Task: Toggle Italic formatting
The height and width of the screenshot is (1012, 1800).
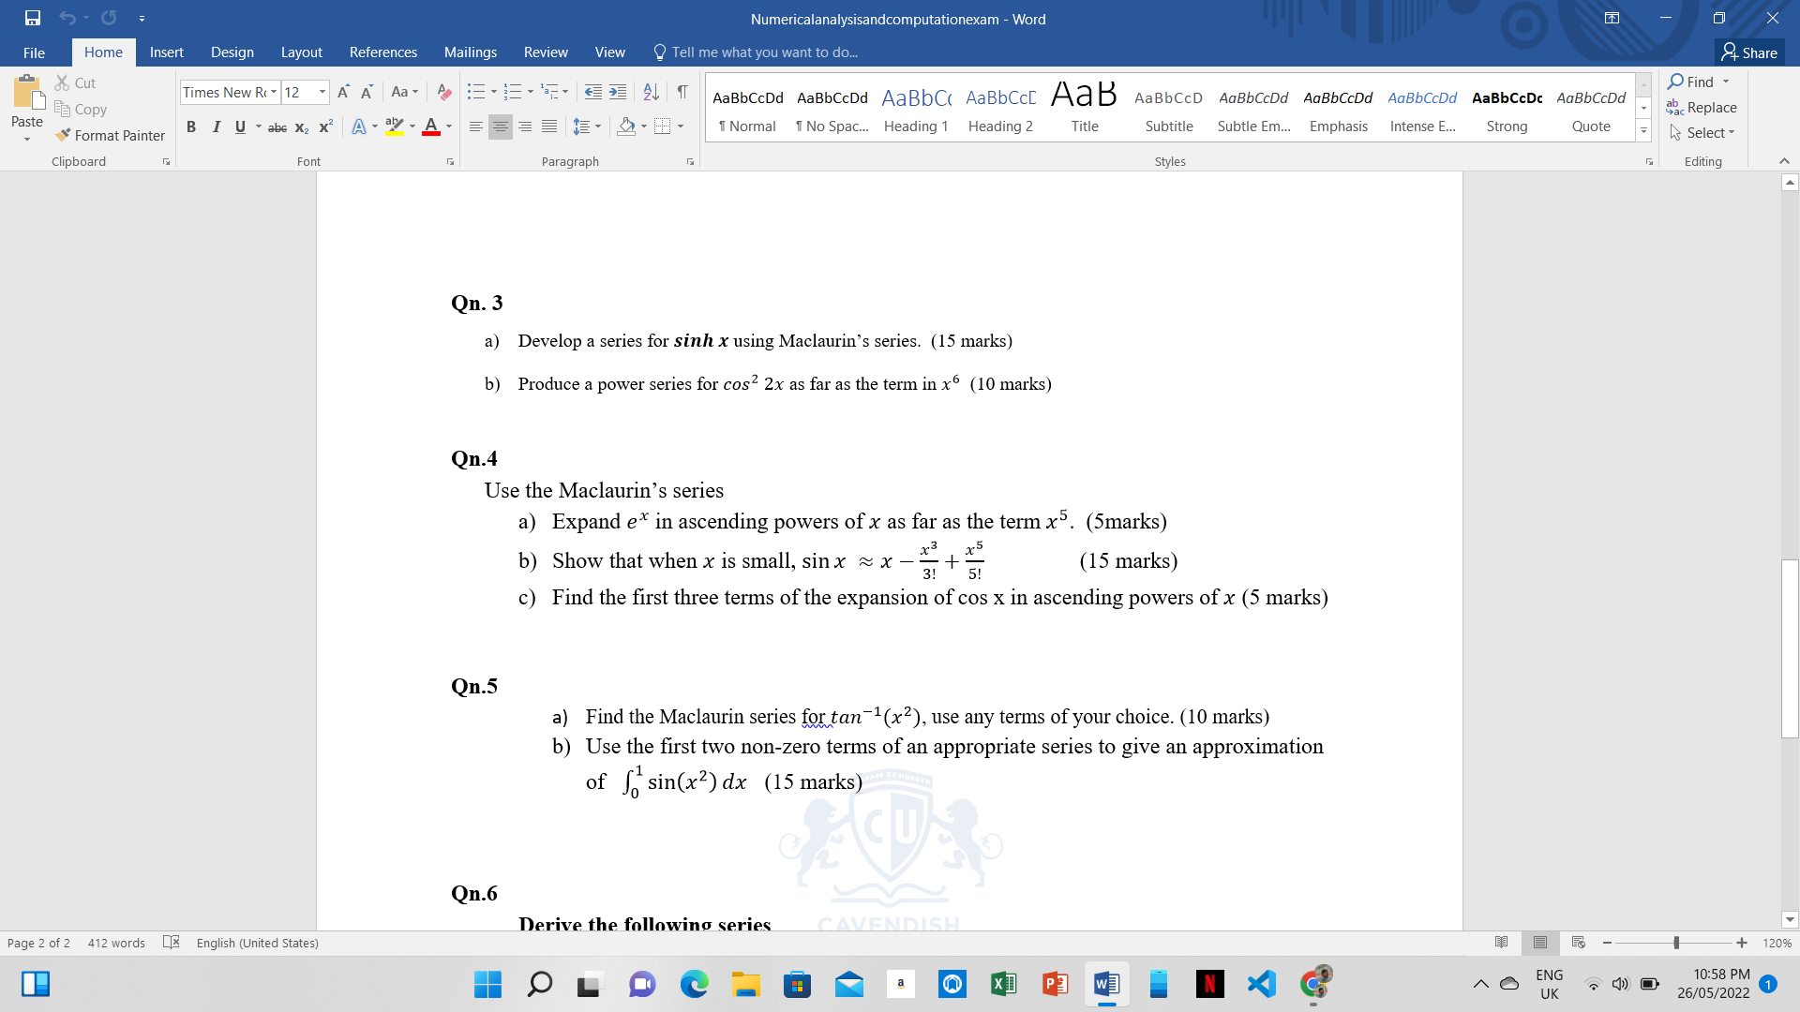Action: click(x=217, y=126)
